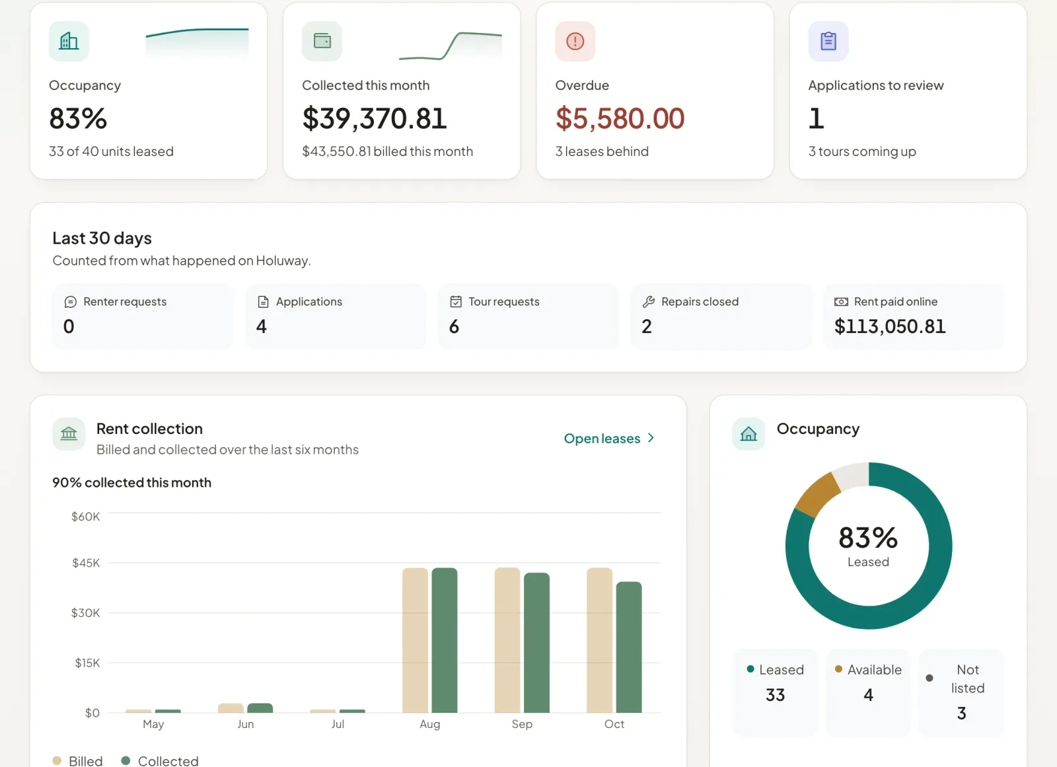1057x767 pixels.
Task: Select the Leased count tile showing 33
Action: click(775, 692)
